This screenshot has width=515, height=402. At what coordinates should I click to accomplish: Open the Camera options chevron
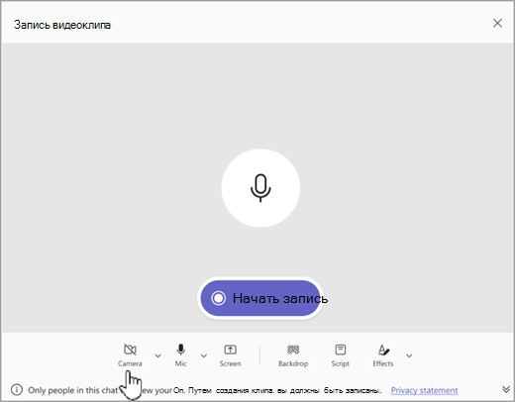158,355
